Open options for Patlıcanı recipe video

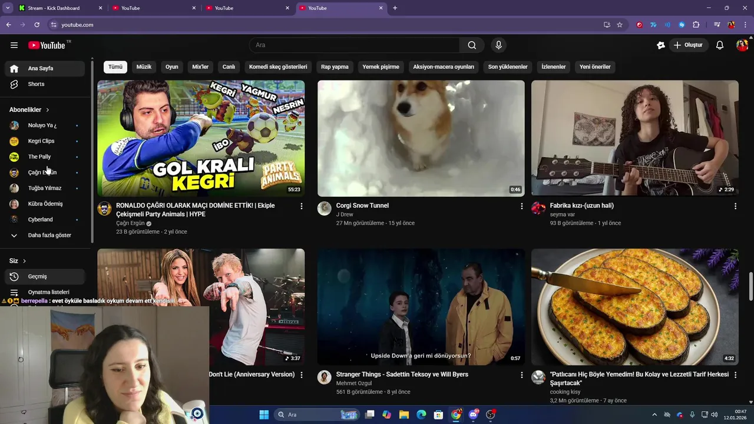tap(735, 375)
